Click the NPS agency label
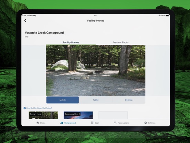 point(27,37)
